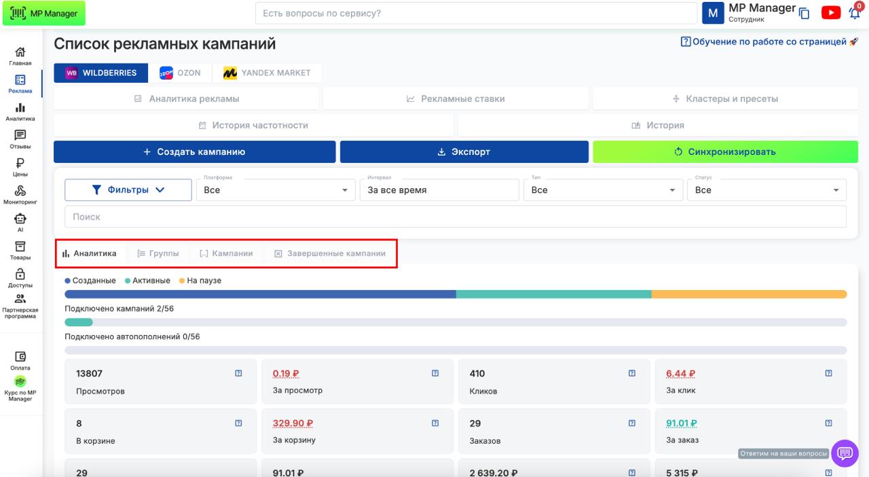Open the notifications bell icon
The width and height of the screenshot is (869, 477).
pos(854,13)
